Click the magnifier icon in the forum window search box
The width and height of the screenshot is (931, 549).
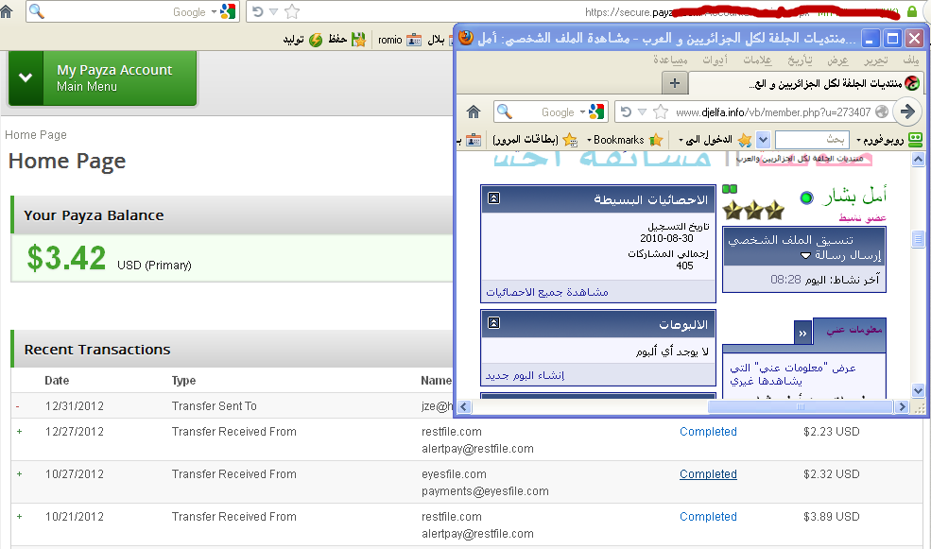[x=504, y=112]
